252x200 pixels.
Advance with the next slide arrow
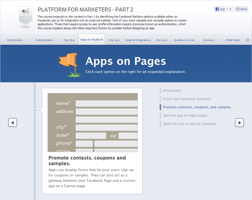(239, 123)
